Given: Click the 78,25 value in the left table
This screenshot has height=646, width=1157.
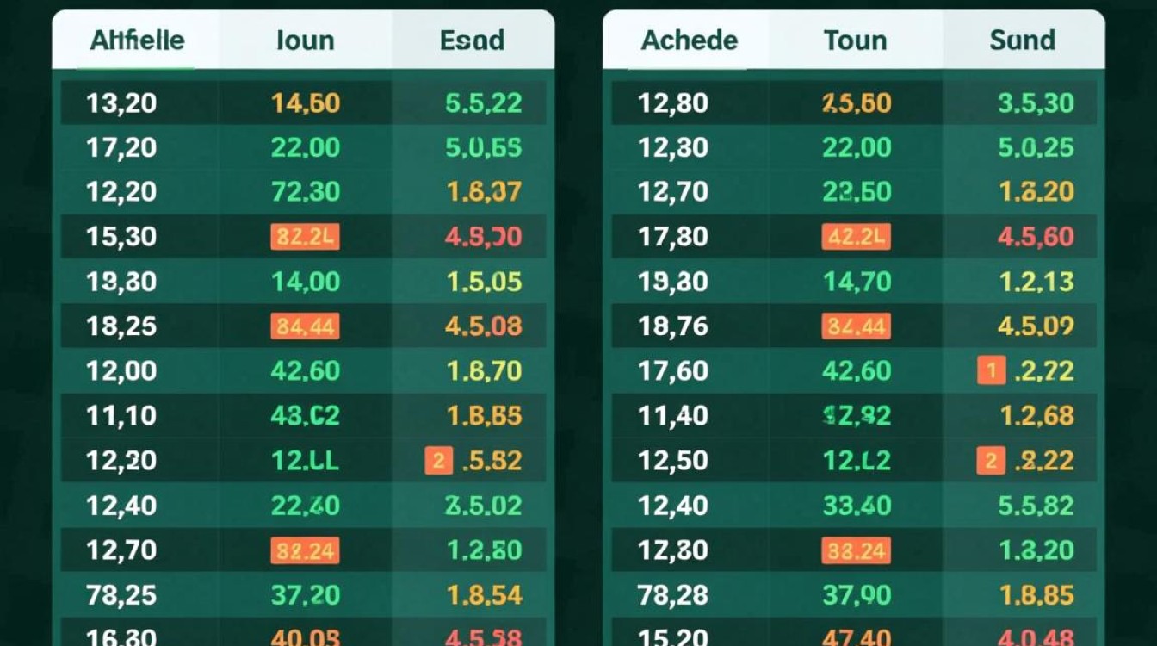Looking at the screenshot, I should 121,594.
